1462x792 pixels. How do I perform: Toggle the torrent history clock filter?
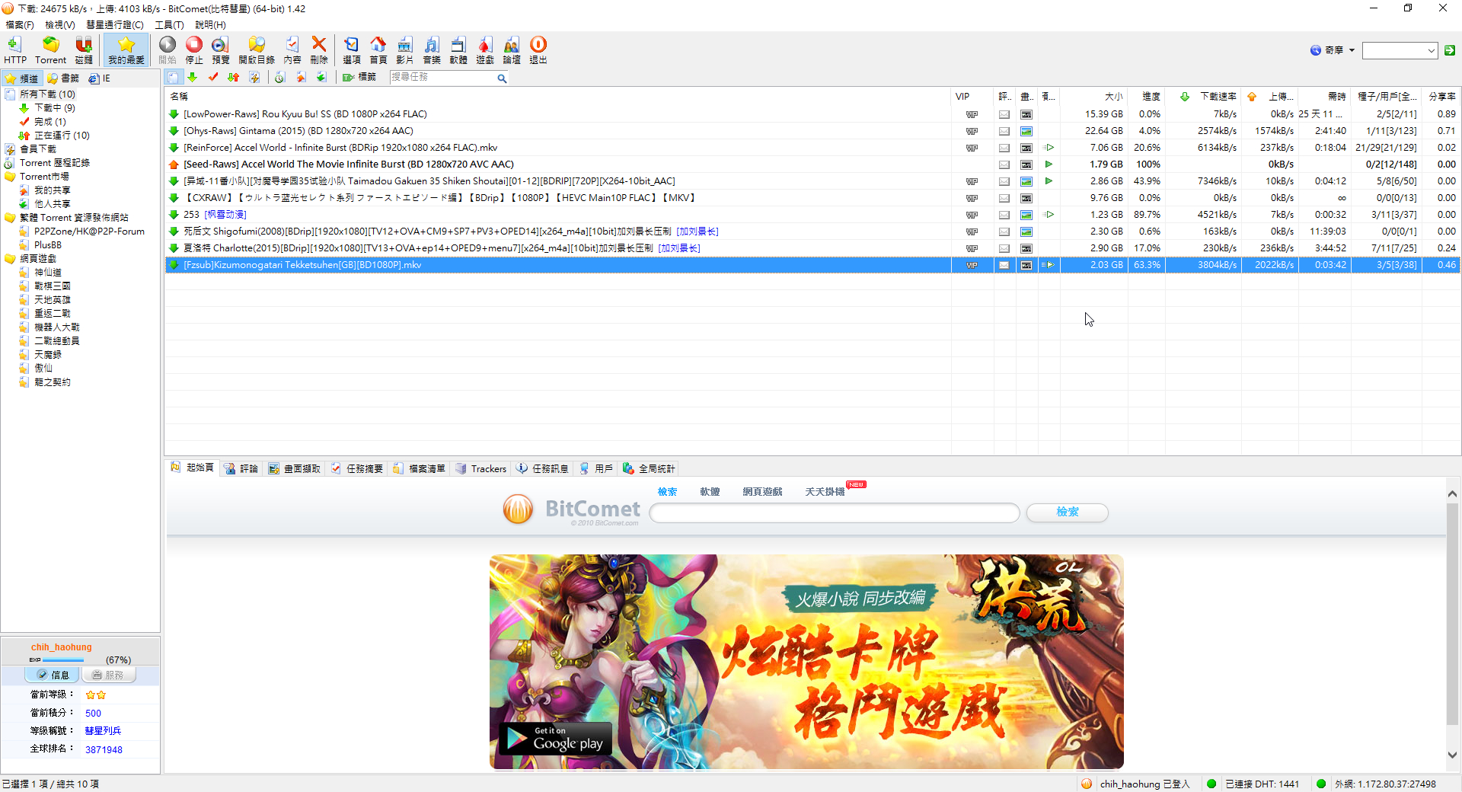pos(280,78)
